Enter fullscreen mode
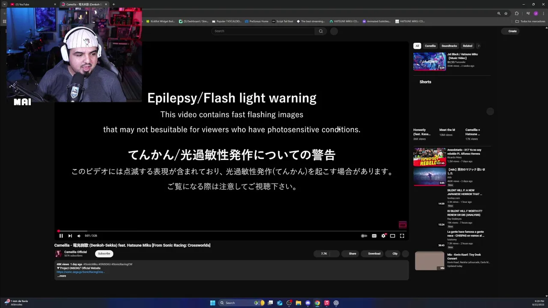Screen dimensions: 548x308 point(402,236)
